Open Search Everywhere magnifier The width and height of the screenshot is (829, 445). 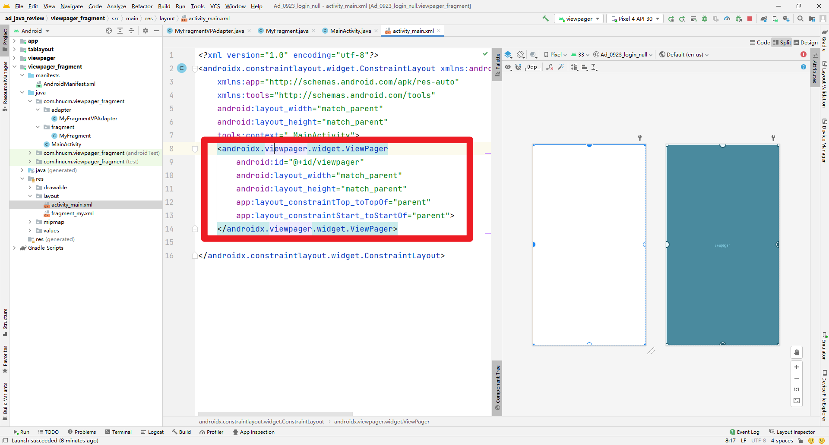(801, 19)
